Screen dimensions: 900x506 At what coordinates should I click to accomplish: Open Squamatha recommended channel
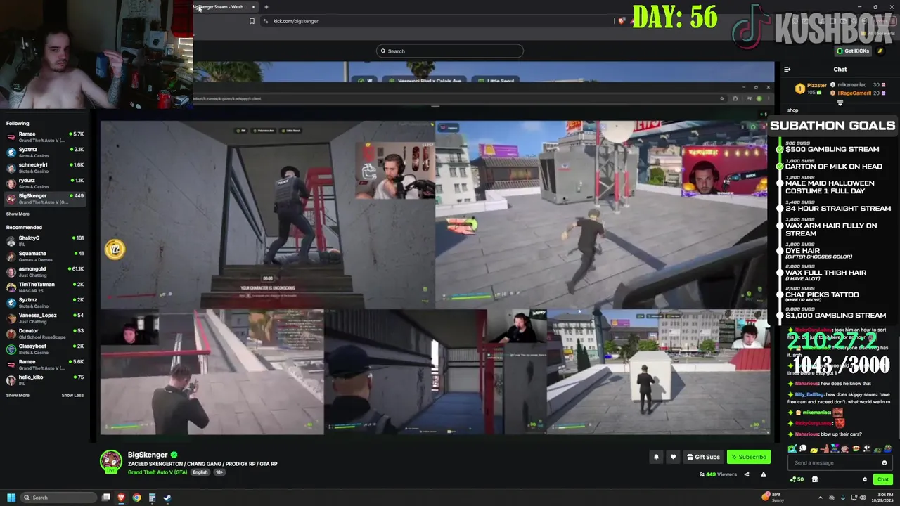[44, 256]
